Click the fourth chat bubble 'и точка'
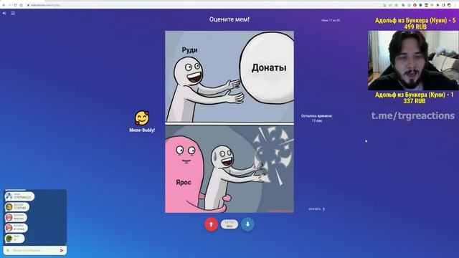The width and height of the screenshot is (459, 258). coord(16,228)
